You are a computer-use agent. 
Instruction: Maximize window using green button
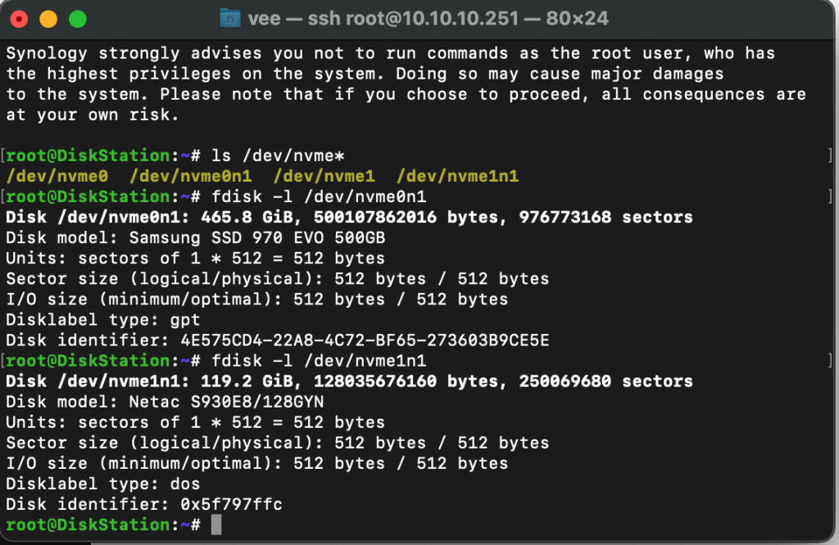coord(78,20)
